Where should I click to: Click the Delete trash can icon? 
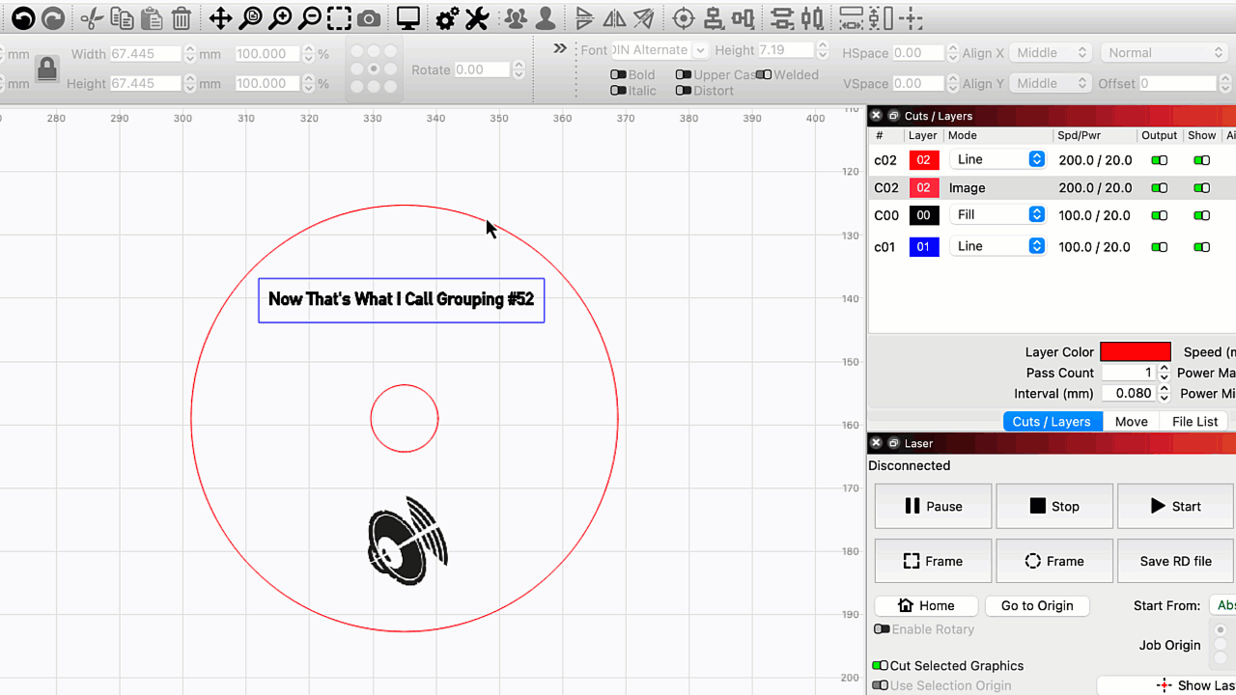point(181,18)
